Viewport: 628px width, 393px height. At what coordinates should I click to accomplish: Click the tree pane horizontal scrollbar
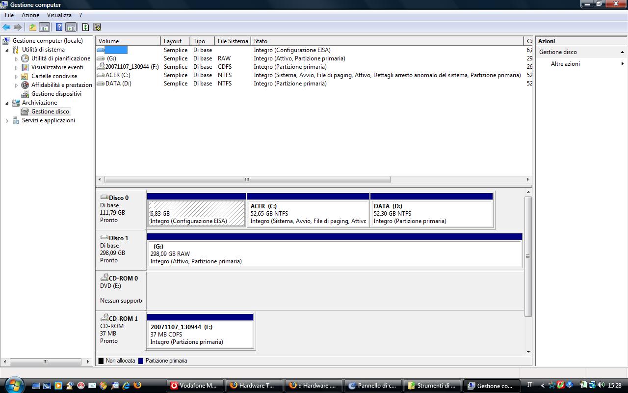tap(45, 362)
